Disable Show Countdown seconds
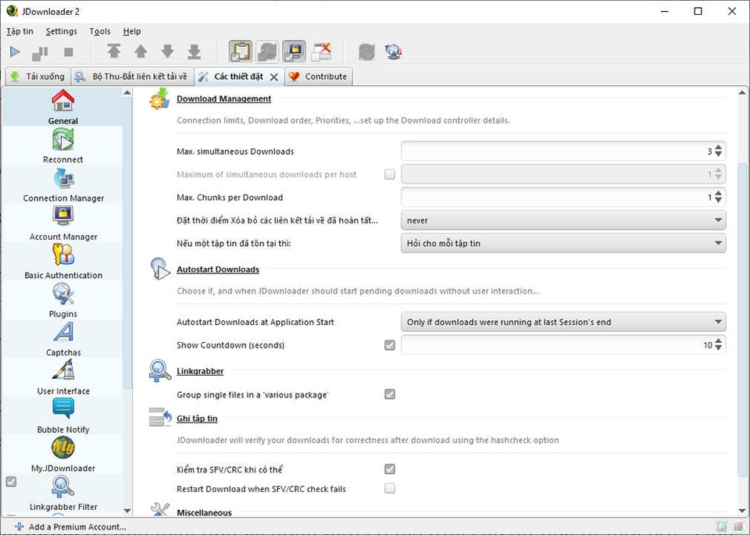 390,344
